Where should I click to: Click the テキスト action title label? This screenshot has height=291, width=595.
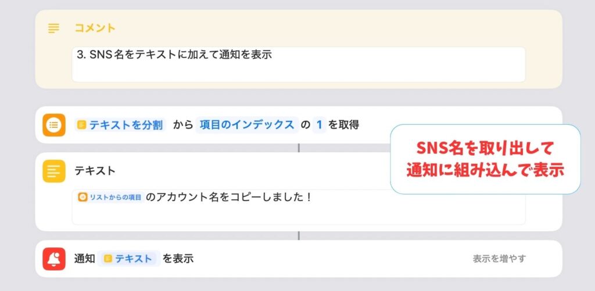coord(95,171)
